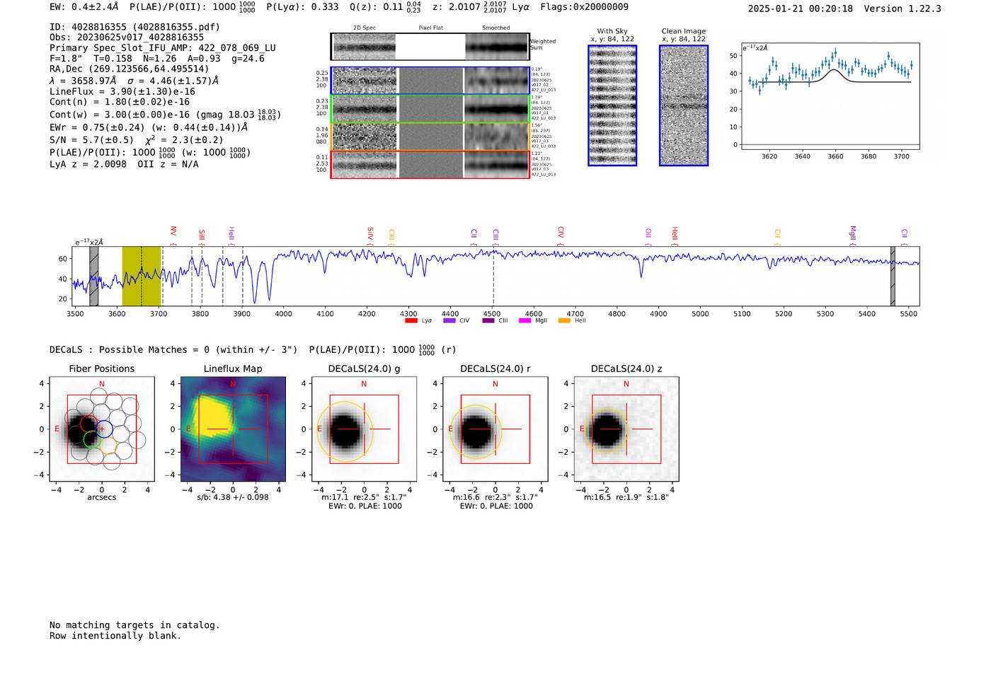
Task: Select the green-bordered 2D spectrum row
Action: click(x=430, y=109)
